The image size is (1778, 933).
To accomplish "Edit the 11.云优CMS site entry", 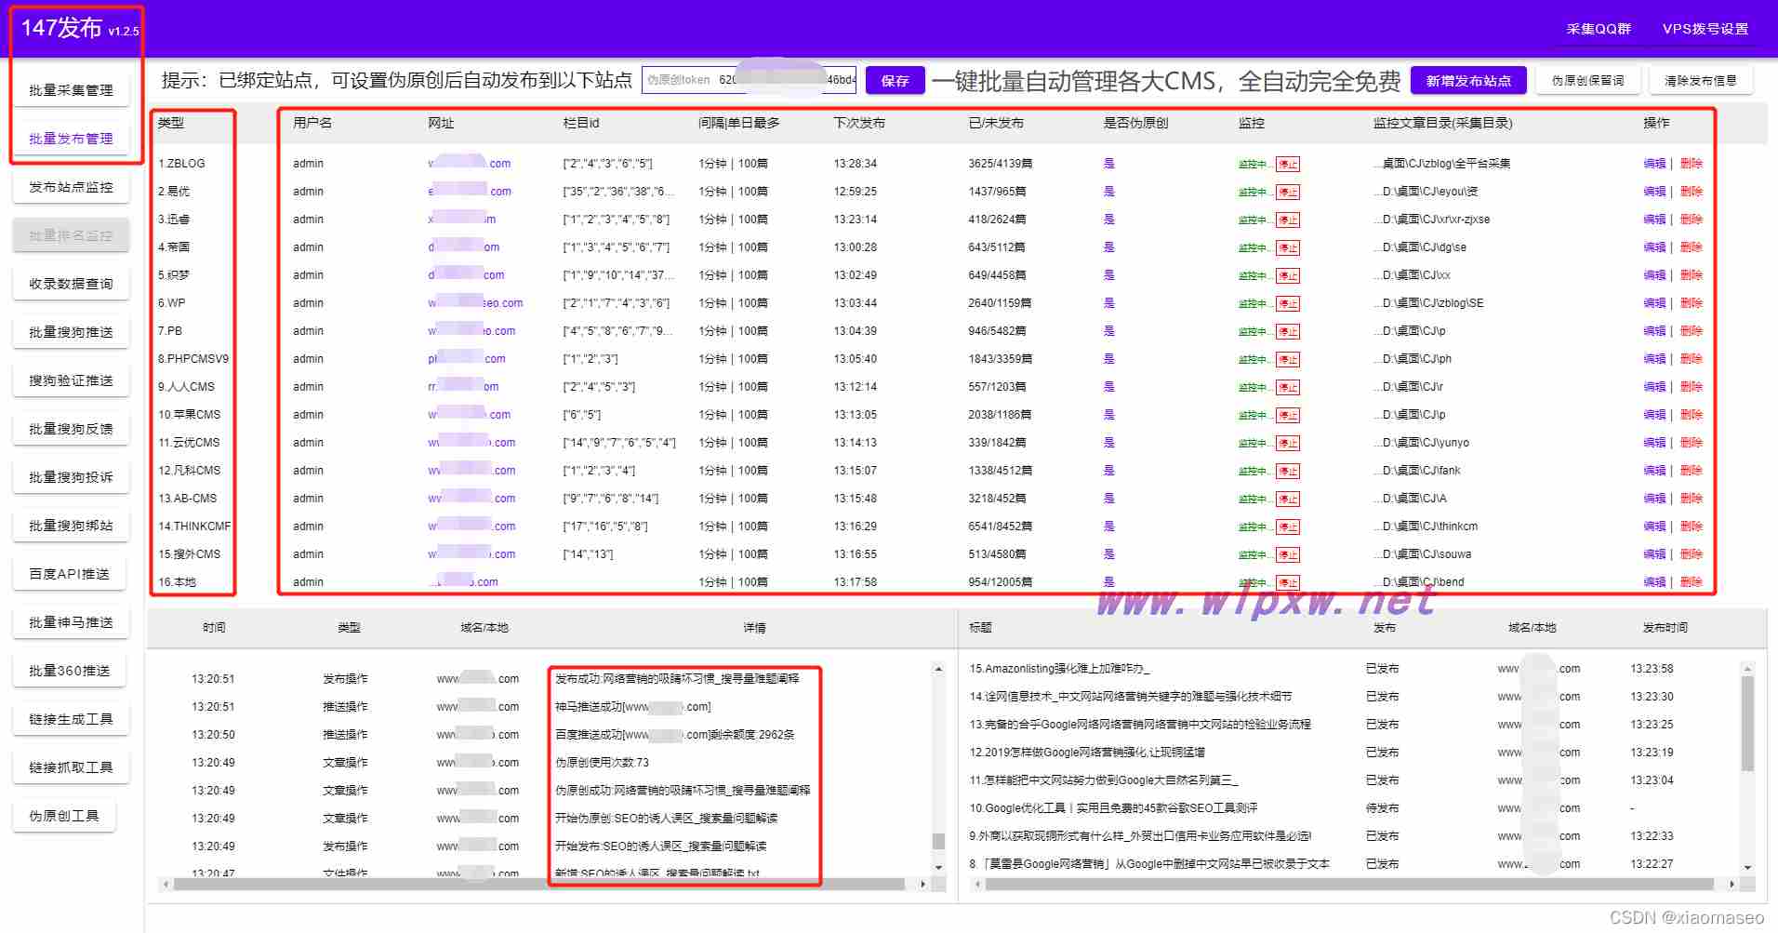I will pos(1654,443).
